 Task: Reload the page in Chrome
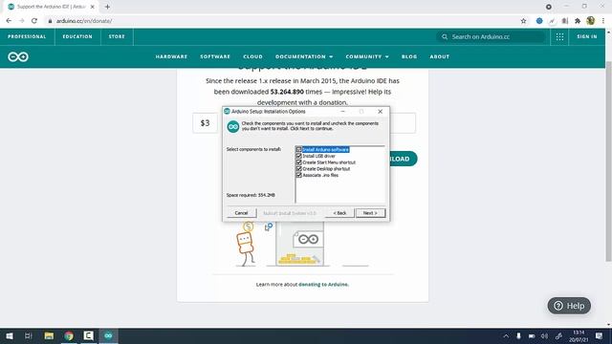[34, 21]
